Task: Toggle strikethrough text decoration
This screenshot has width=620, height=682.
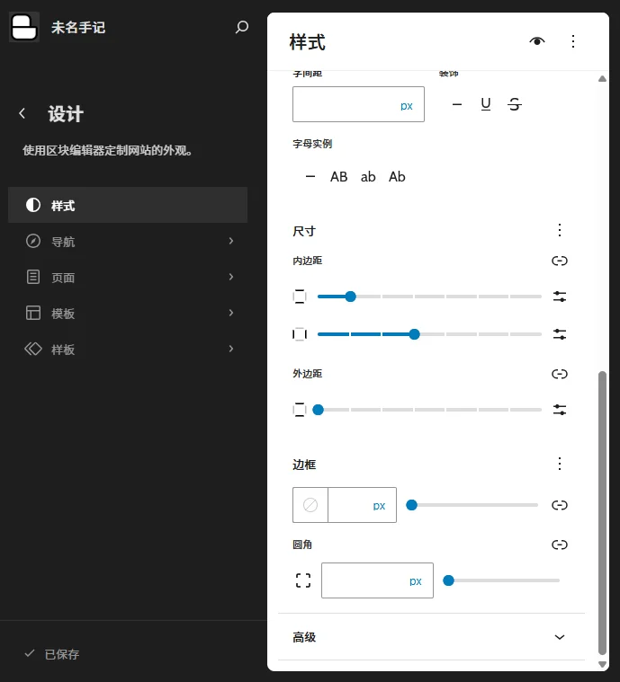Action: pyautogui.click(x=515, y=105)
